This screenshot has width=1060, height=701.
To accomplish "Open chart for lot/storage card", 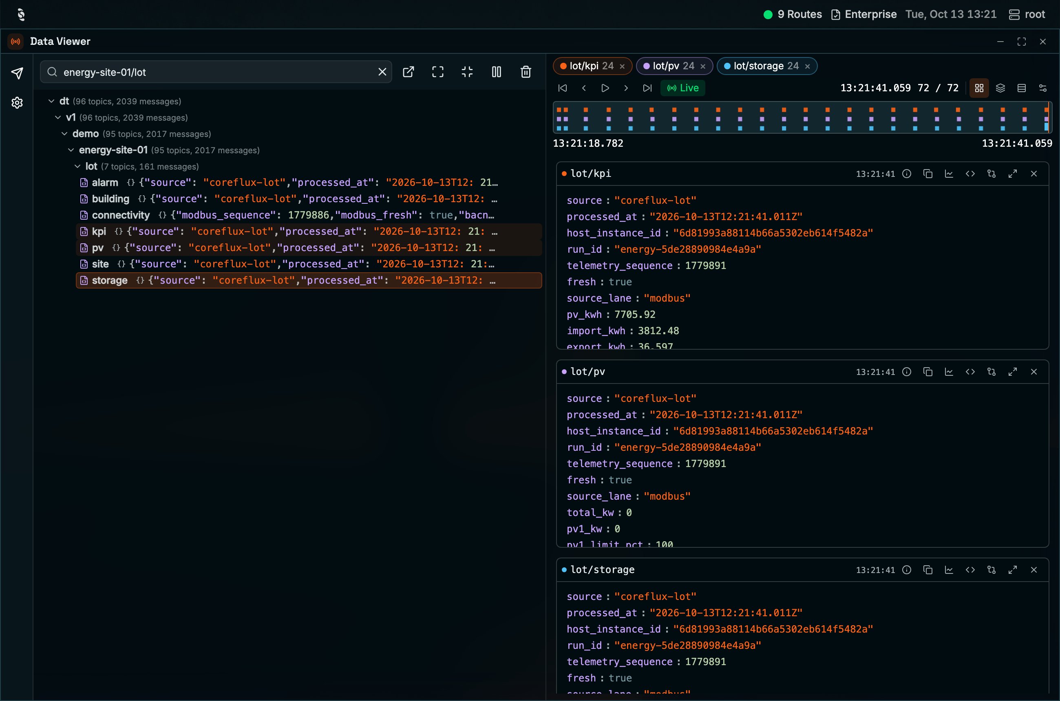I will 949,570.
